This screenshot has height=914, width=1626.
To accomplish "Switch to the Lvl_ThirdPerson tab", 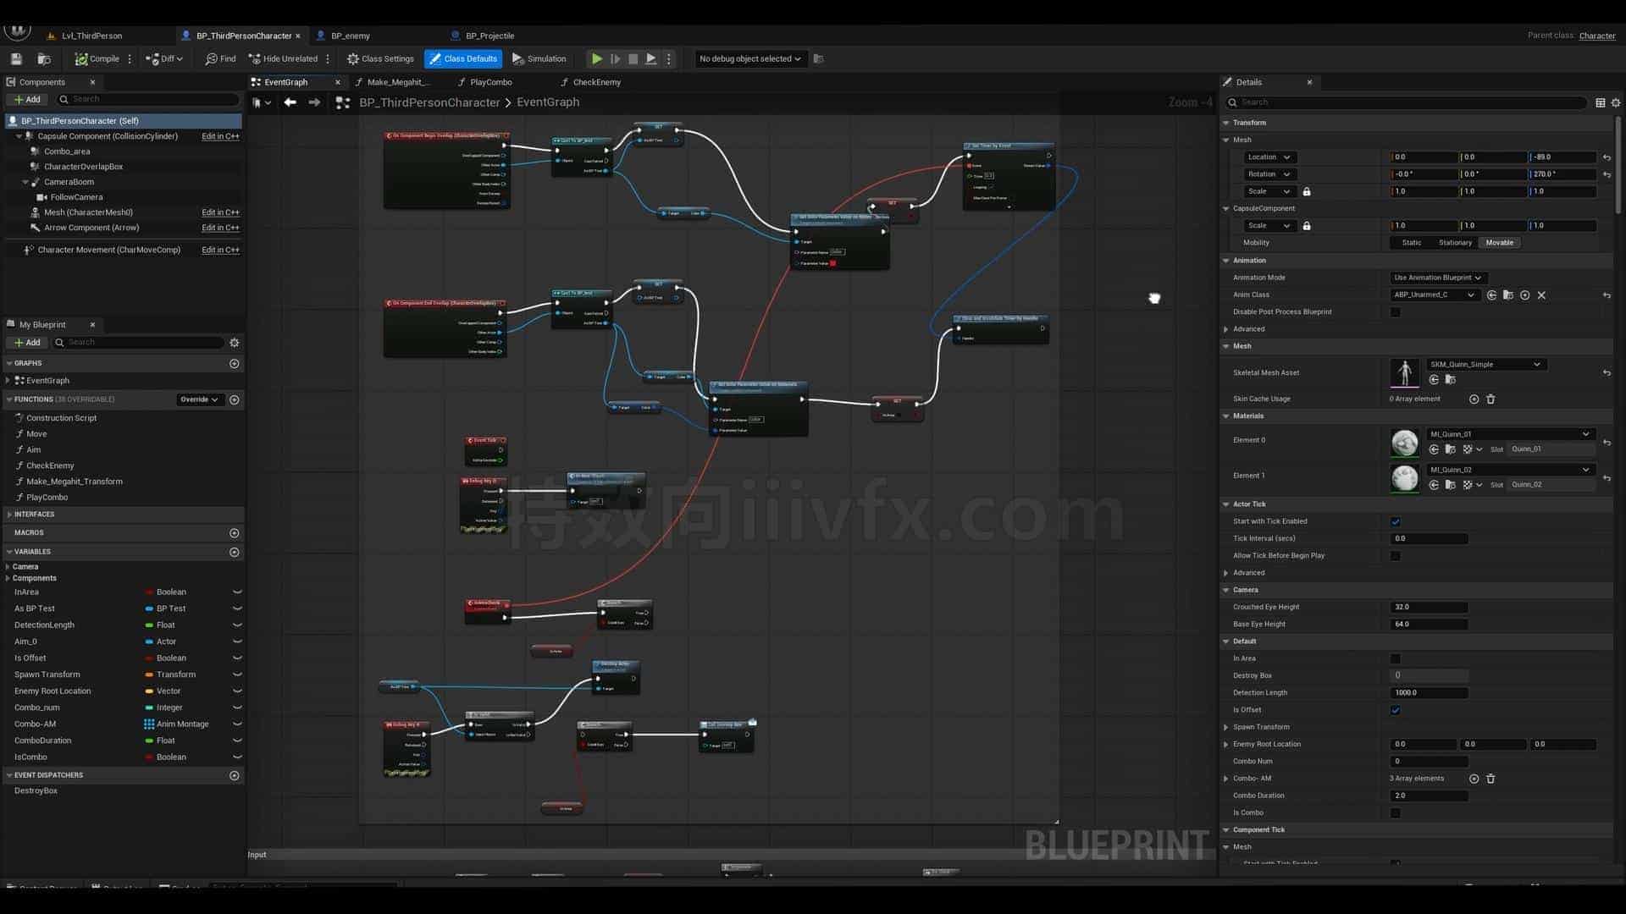I will tap(91, 36).
